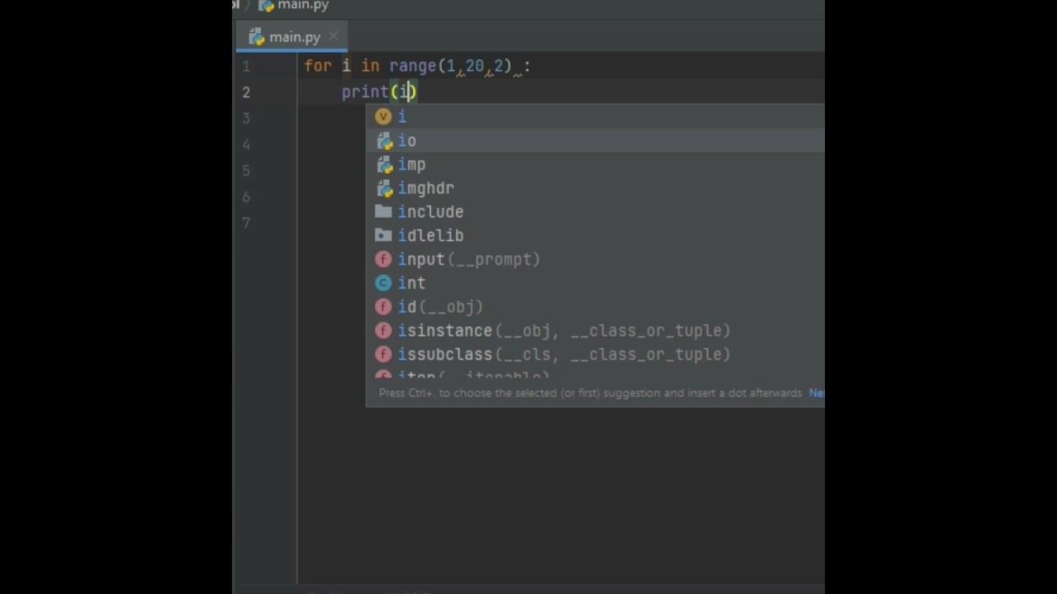The height and width of the screenshot is (594, 1057).
Task: Click the Python file icon on main.py tab
Action: (x=256, y=37)
